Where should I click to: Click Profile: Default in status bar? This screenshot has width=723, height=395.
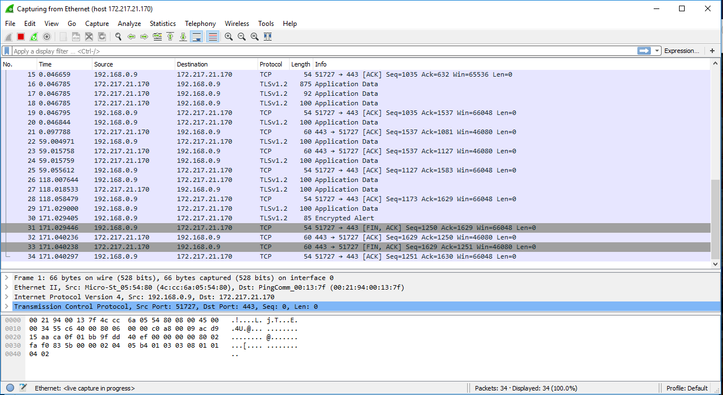coord(686,388)
